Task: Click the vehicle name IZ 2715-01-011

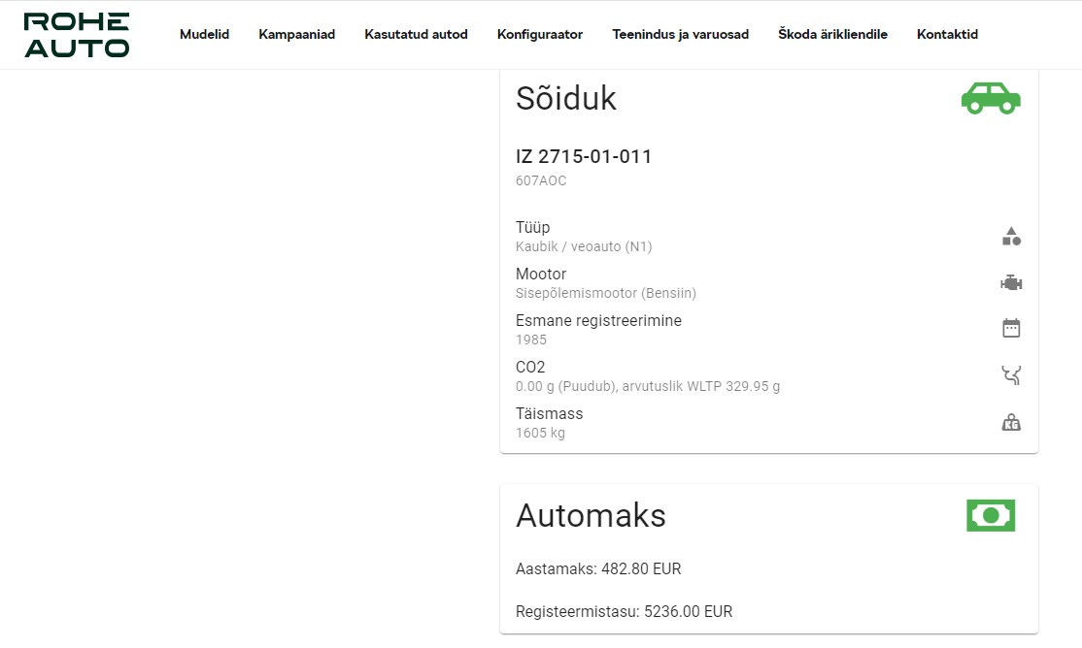Action: (x=584, y=157)
